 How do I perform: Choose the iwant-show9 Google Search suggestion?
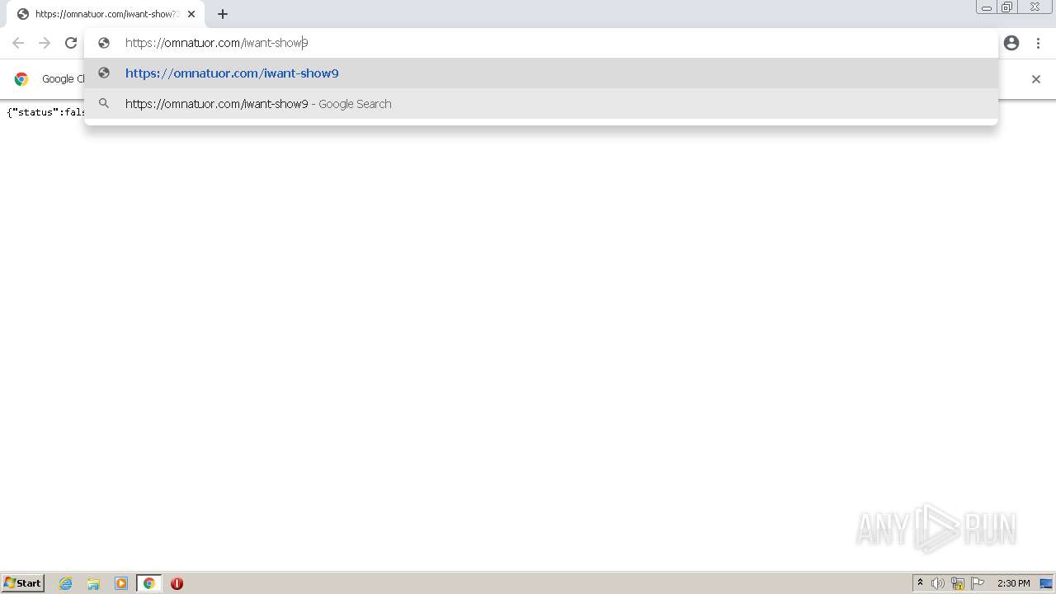[x=541, y=104]
